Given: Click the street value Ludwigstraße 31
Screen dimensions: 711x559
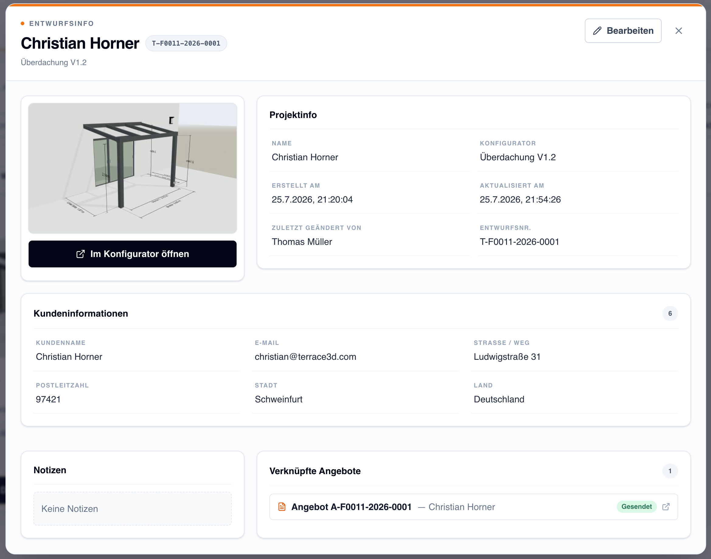Looking at the screenshot, I should pyautogui.click(x=507, y=357).
